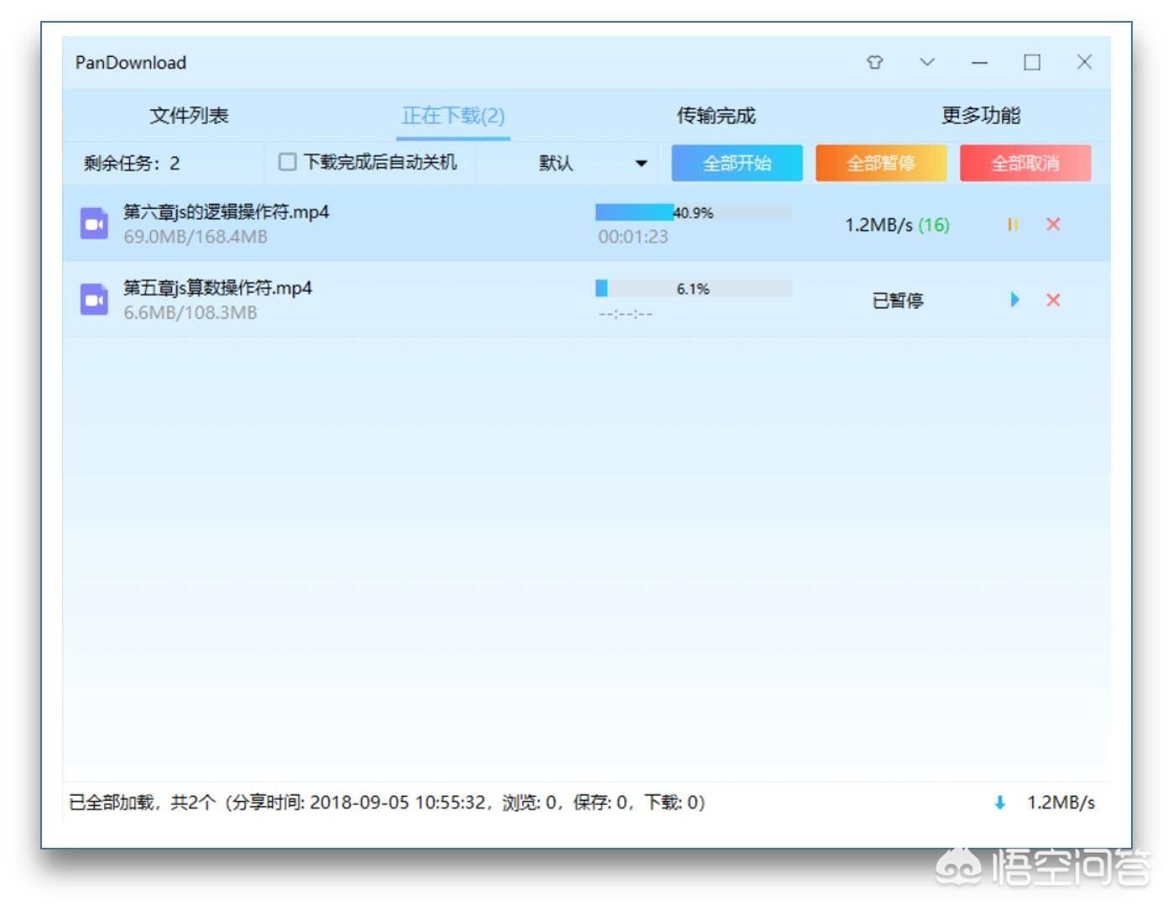The height and width of the screenshot is (909, 1173).
Task: Close the PanDownload window
Action: 1084,62
